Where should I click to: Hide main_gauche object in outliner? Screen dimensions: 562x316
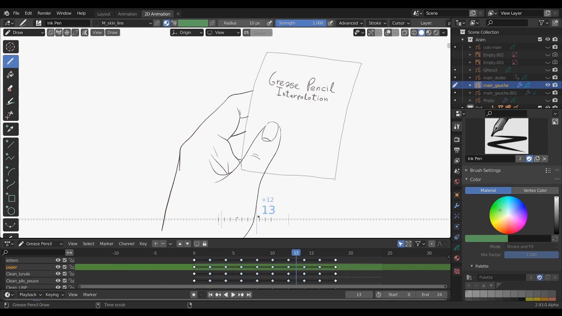pos(548,85)
